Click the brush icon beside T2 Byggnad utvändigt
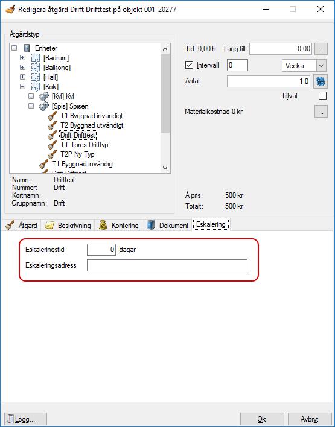335x427 pixels. pyautogui.click(x=52, y=125)
